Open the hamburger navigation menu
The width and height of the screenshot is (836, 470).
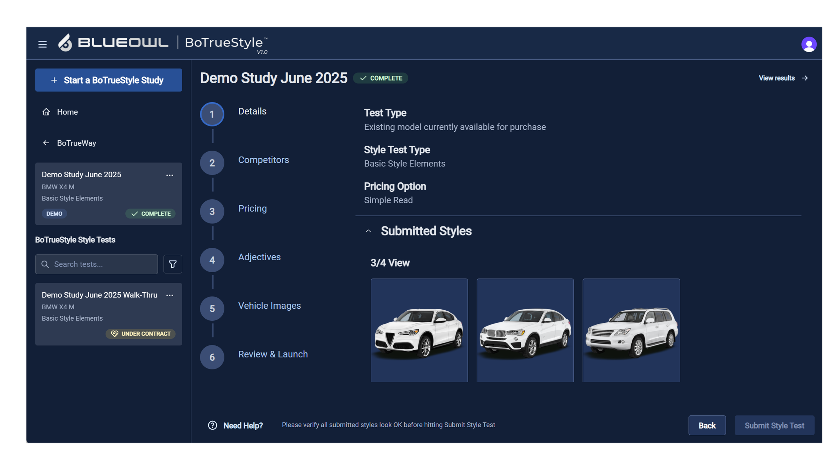(42, 44)
